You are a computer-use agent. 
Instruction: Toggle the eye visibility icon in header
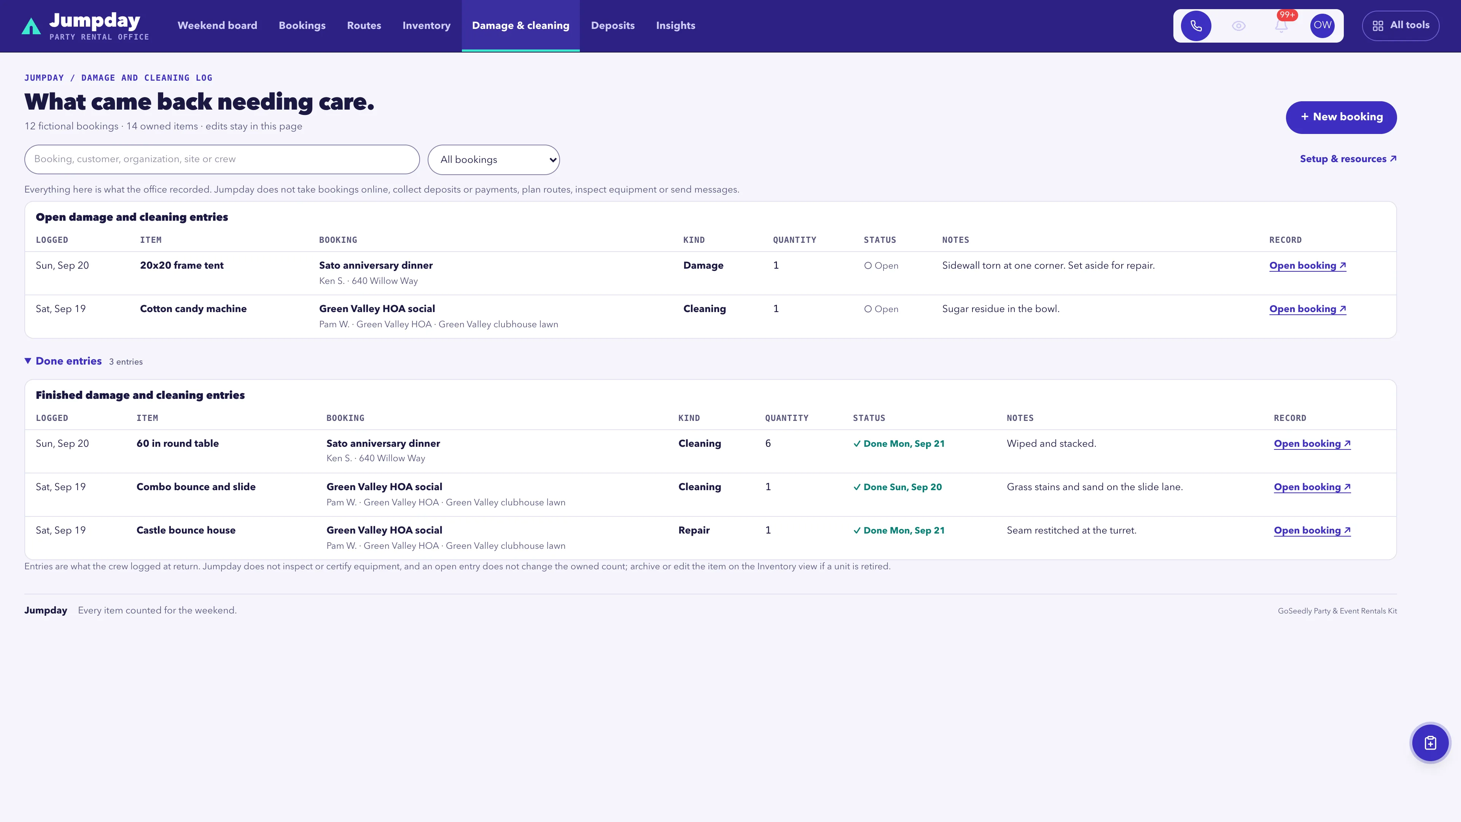pyautogui.click(x=1239, y=25)
